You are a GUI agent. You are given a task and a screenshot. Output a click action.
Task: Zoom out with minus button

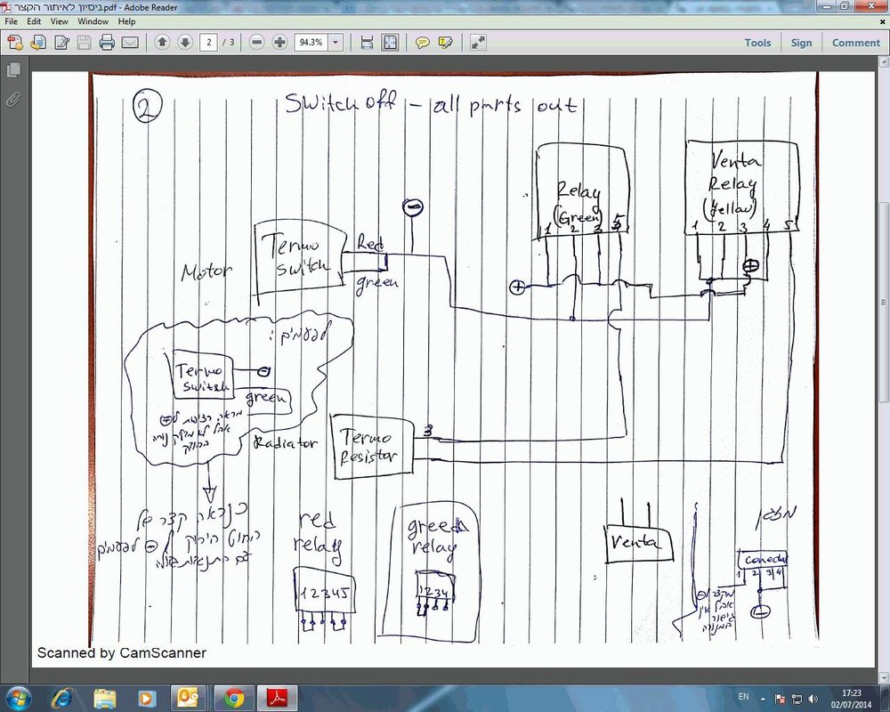click(x=256, y=42)
